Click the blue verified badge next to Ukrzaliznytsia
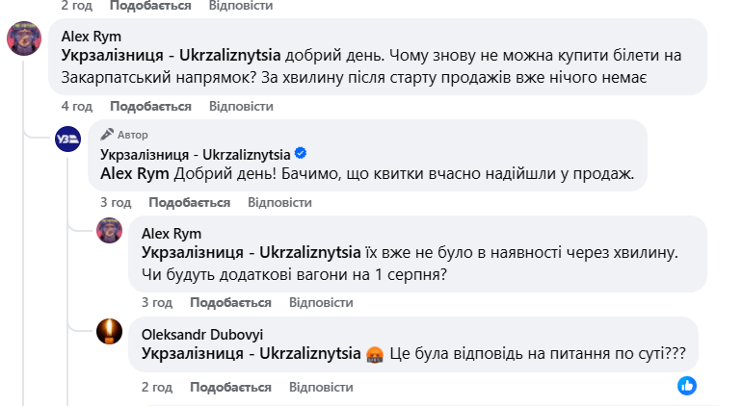The image size is (742, 406). 301,154
